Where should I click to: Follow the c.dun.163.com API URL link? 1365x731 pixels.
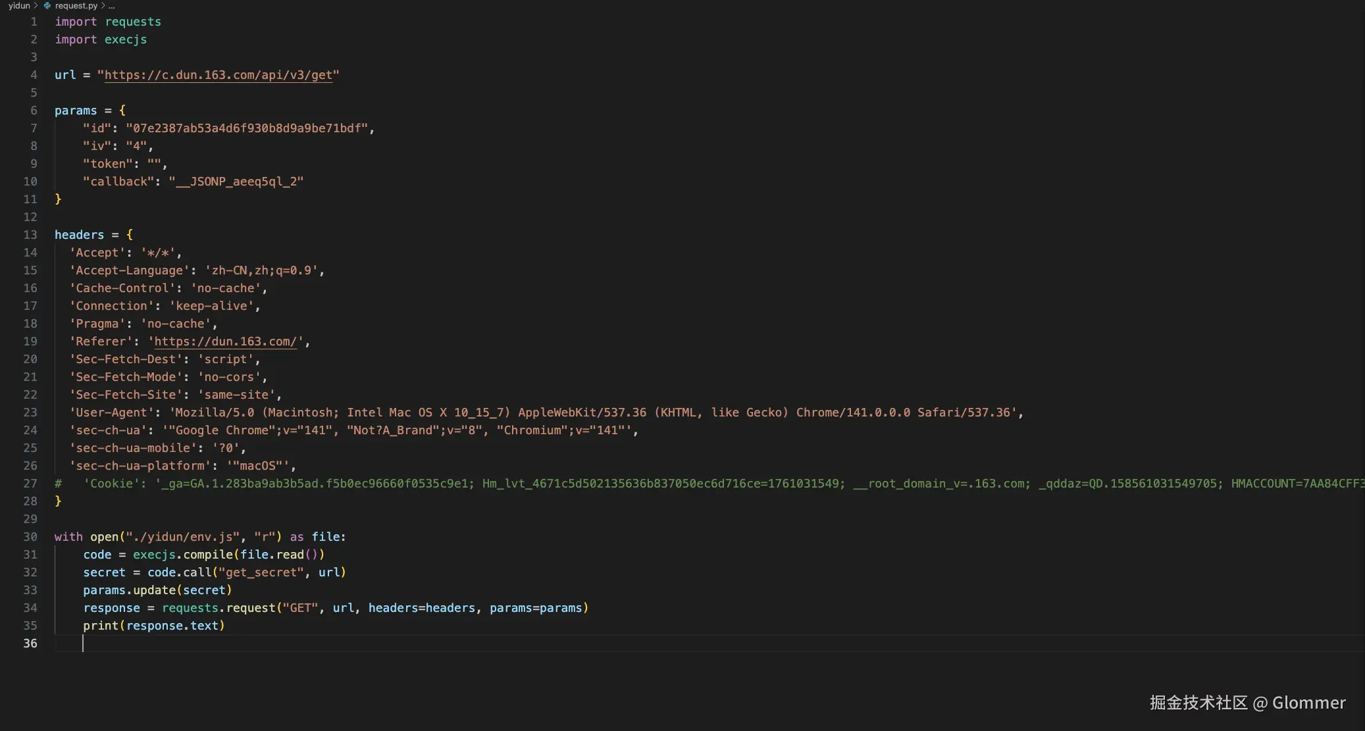point(218,75)
